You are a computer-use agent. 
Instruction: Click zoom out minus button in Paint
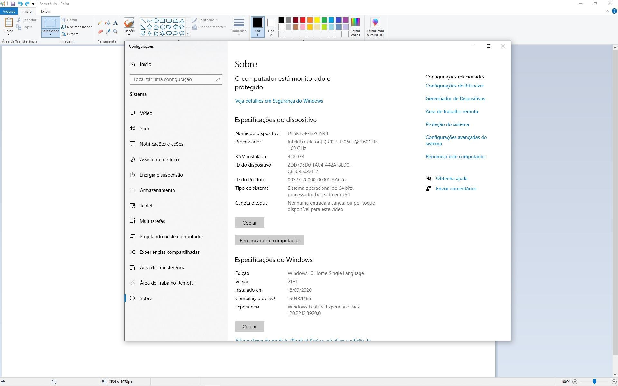tap(575, 382)
